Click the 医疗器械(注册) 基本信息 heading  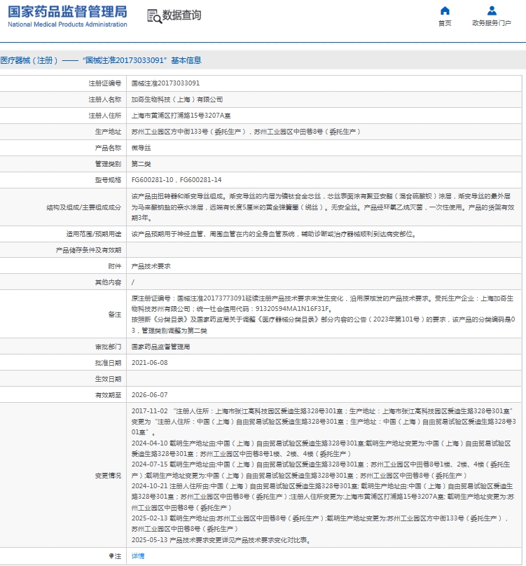click(101, 60)
